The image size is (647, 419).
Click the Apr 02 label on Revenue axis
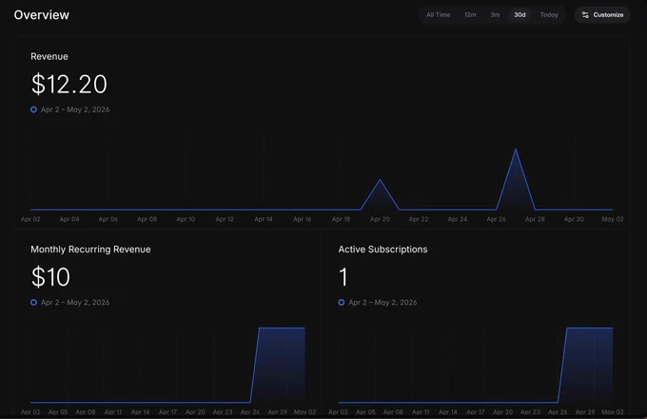tap(30, 219)
